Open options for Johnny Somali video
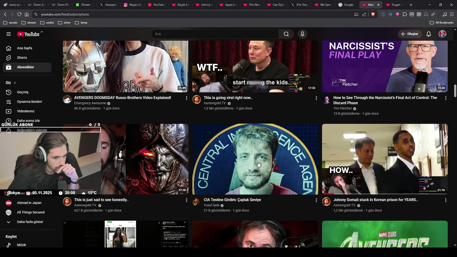The image size is (457, 257). pos(446,200)
